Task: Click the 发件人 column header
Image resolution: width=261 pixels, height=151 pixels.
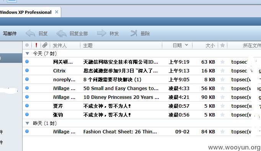Action: click(60, 45)
